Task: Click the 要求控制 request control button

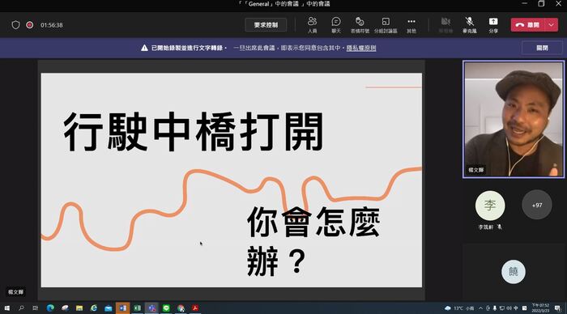Action: [x=266, y=25]
